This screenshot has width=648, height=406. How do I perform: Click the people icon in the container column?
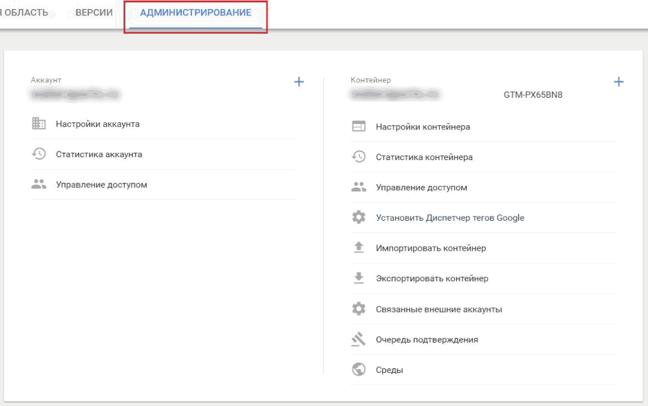coord(359,187)
